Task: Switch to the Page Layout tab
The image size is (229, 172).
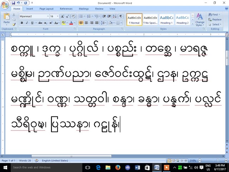Action: coord(47,9)
